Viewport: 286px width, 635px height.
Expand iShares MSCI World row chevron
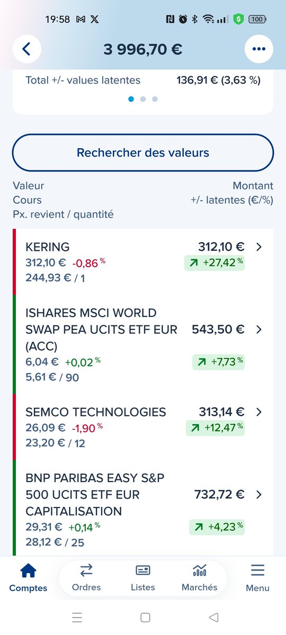(259, 329)
